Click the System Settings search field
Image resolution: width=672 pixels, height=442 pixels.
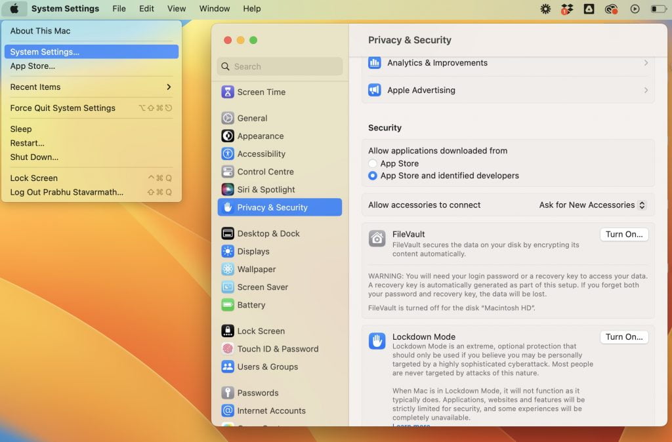tap(280, 66)
